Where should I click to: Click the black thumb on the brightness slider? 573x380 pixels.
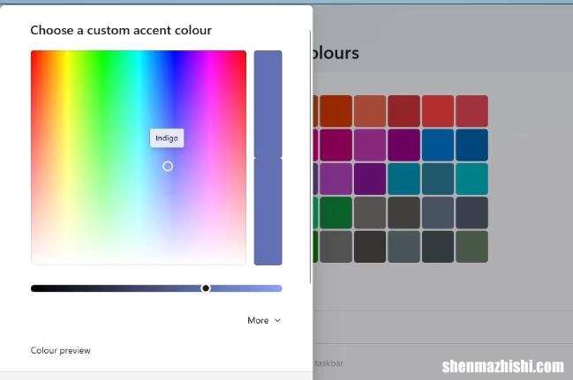[x=206, y=288]
